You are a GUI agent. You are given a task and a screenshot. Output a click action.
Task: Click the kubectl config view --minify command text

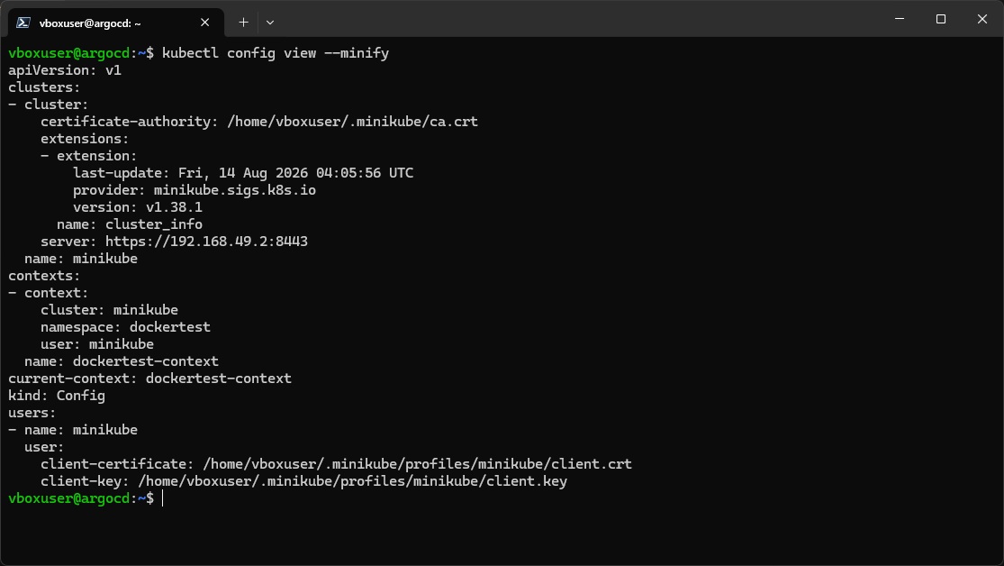point(276,53)
